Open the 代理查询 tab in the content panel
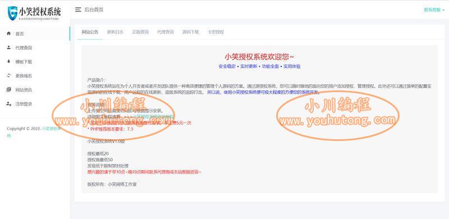The width and height of the screenshot is (449, 219). (x=166, y=32)
